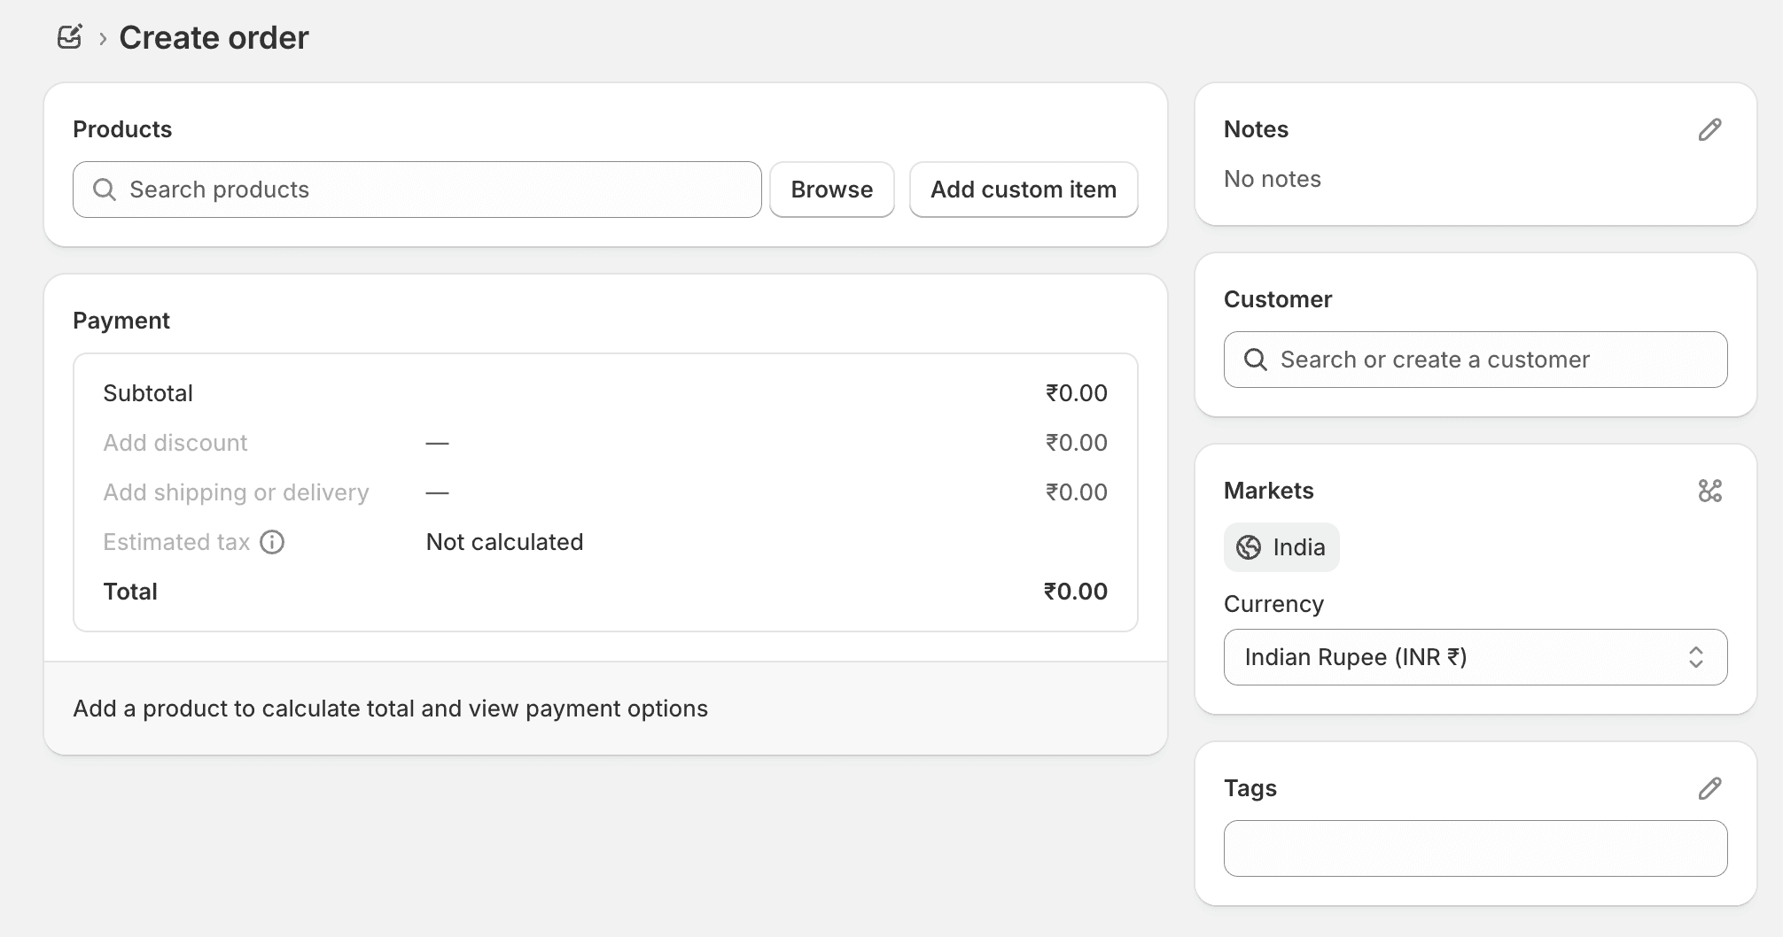Edit notes with the pencil icon
Image resolution: width=1783 pixels, height=937 pixels.
pyautogui.click(x=1709, y=129)
